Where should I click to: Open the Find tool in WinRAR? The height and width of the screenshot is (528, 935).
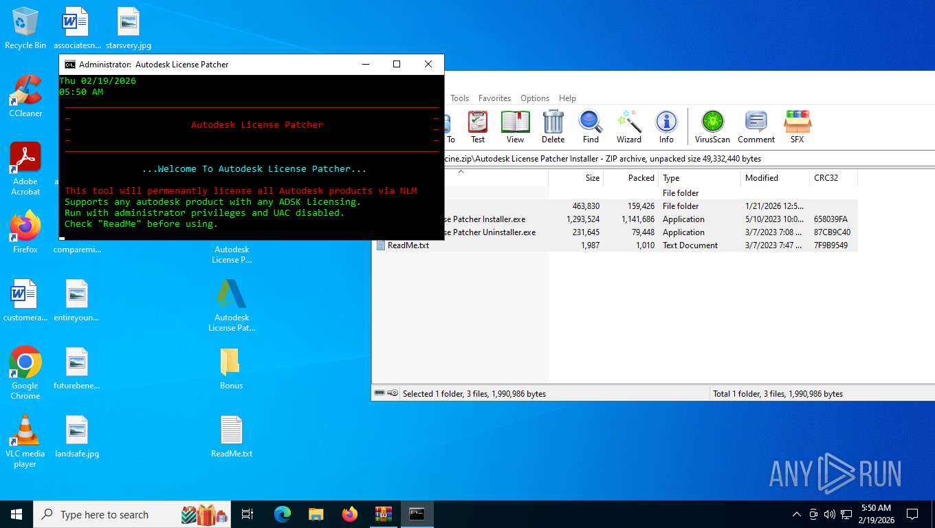[591, 127]
